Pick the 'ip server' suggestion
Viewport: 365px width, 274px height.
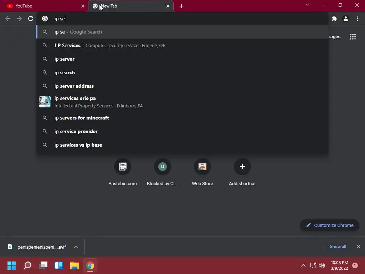click(x=182, y=59)
